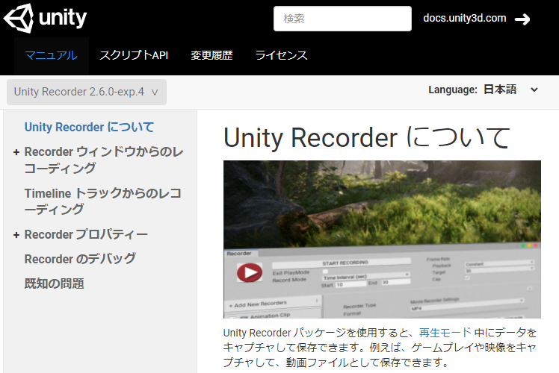Follow the 再生モード link

tap(445, 333)
